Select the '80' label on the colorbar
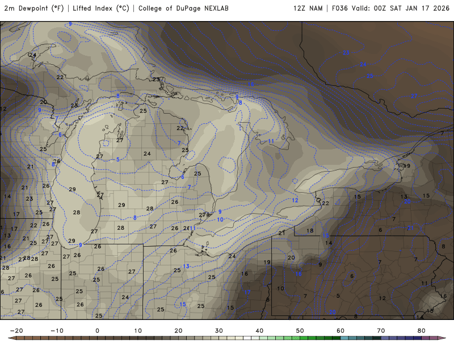454x341 pixels. [422, 331]
